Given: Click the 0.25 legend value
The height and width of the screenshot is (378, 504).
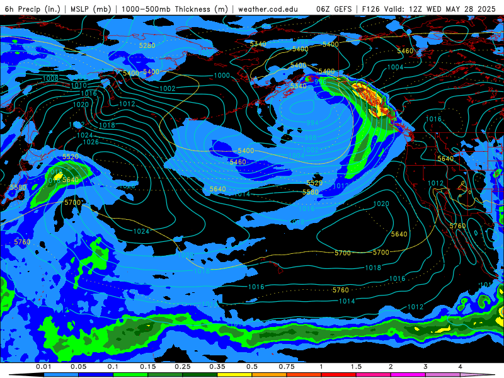Looking at the screenshot, I should point(183,367).
